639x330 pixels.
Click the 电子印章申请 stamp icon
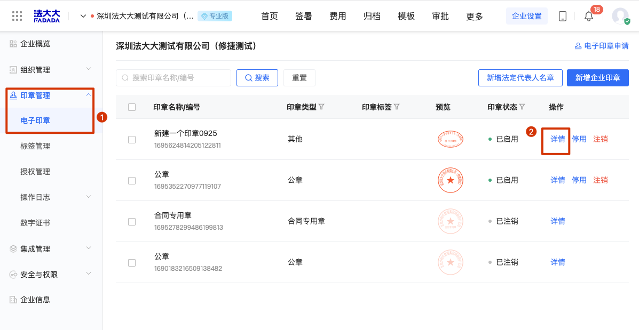point(578,46)
